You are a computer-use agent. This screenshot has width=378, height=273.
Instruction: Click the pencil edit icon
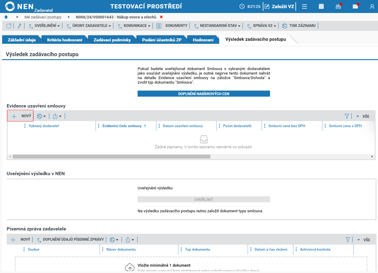[x=19, y=26]
